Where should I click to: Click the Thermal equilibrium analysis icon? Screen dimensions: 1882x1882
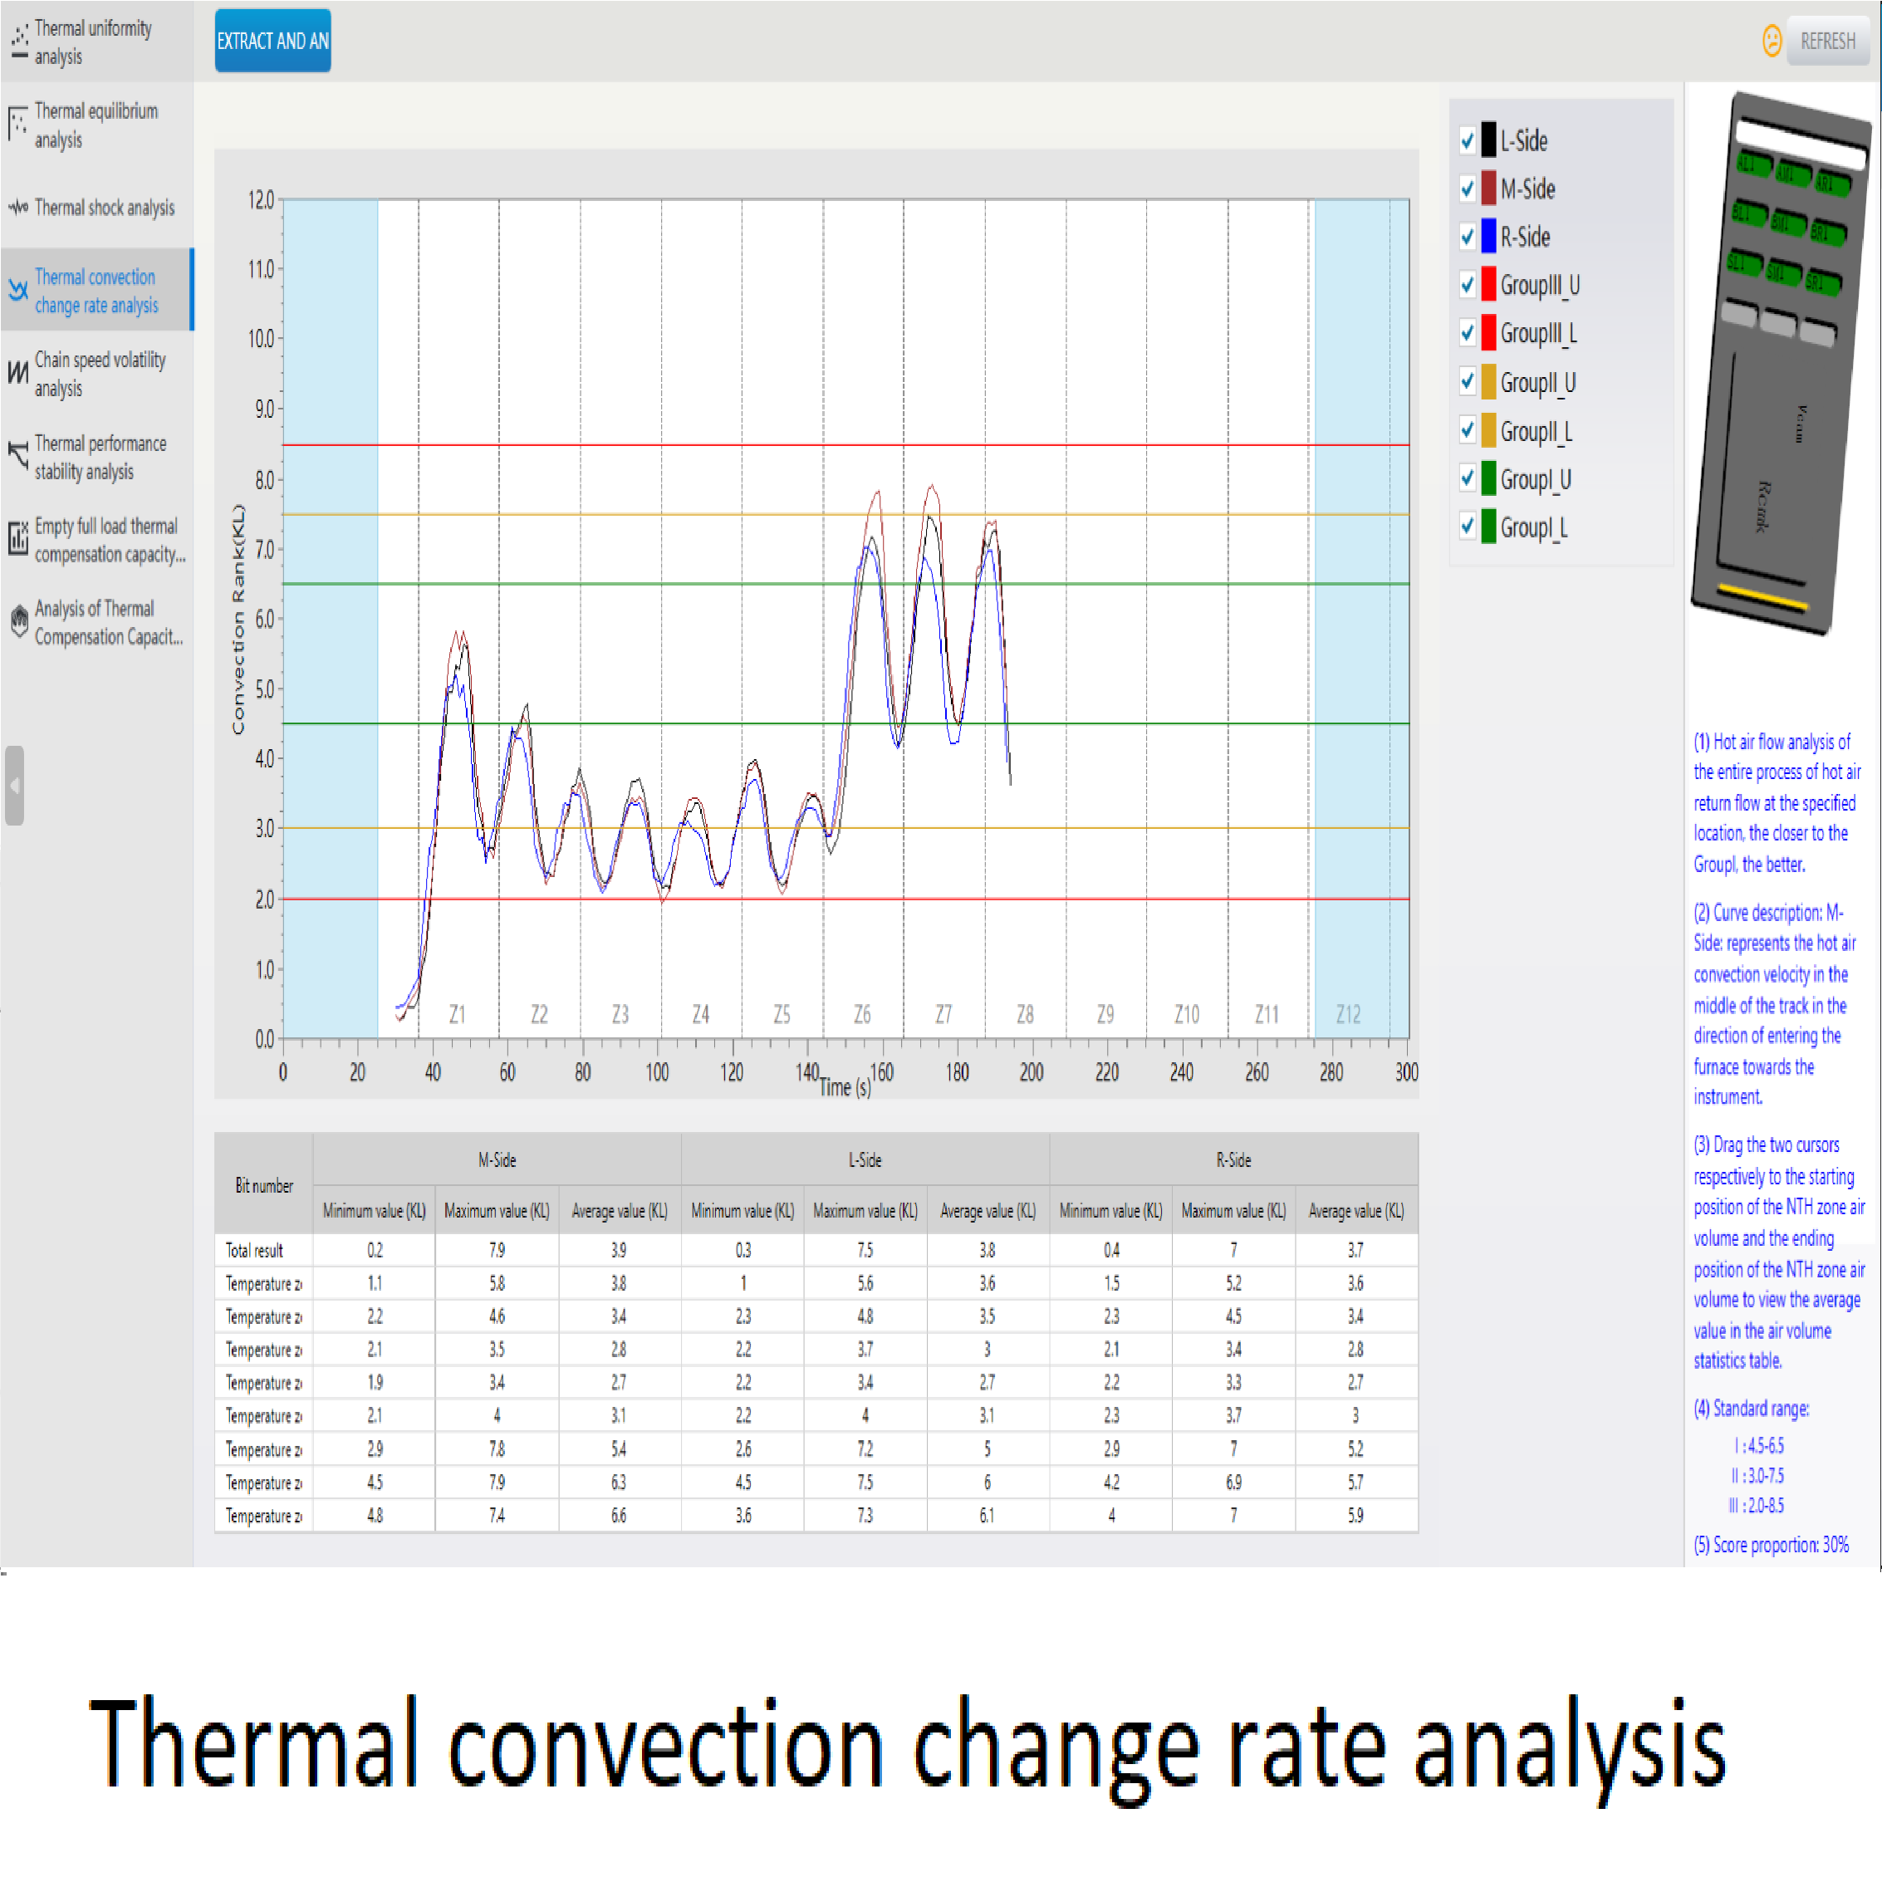pos(18,125)
